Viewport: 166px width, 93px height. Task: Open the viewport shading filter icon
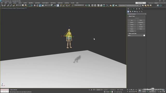click(x=26, y=8)
